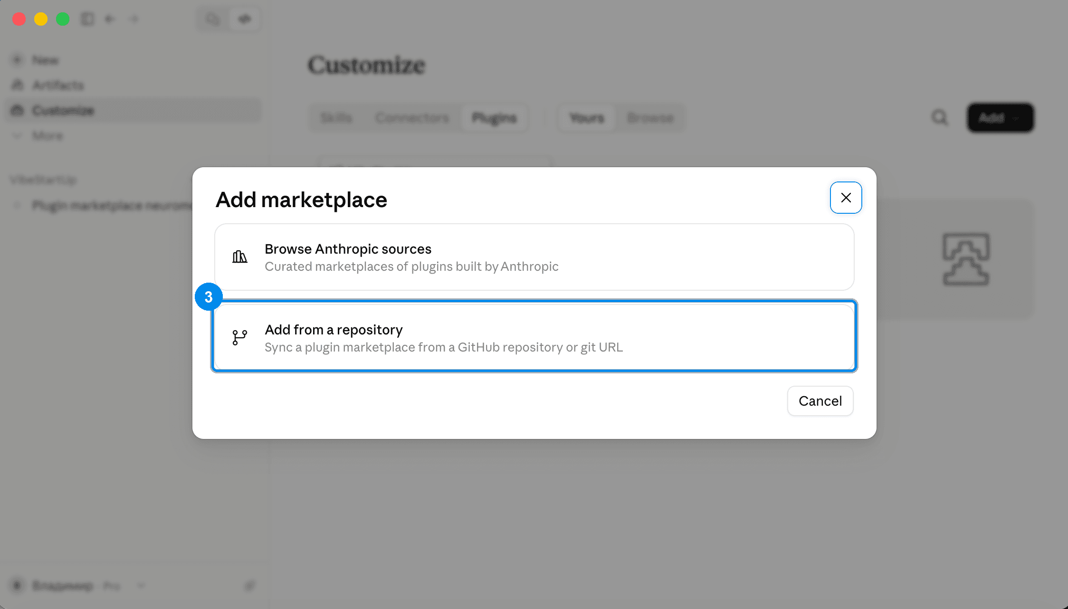Viewport: 1068px width, 609px height.
Task: Open the Add dropdown button
Action: (1000, 117)
